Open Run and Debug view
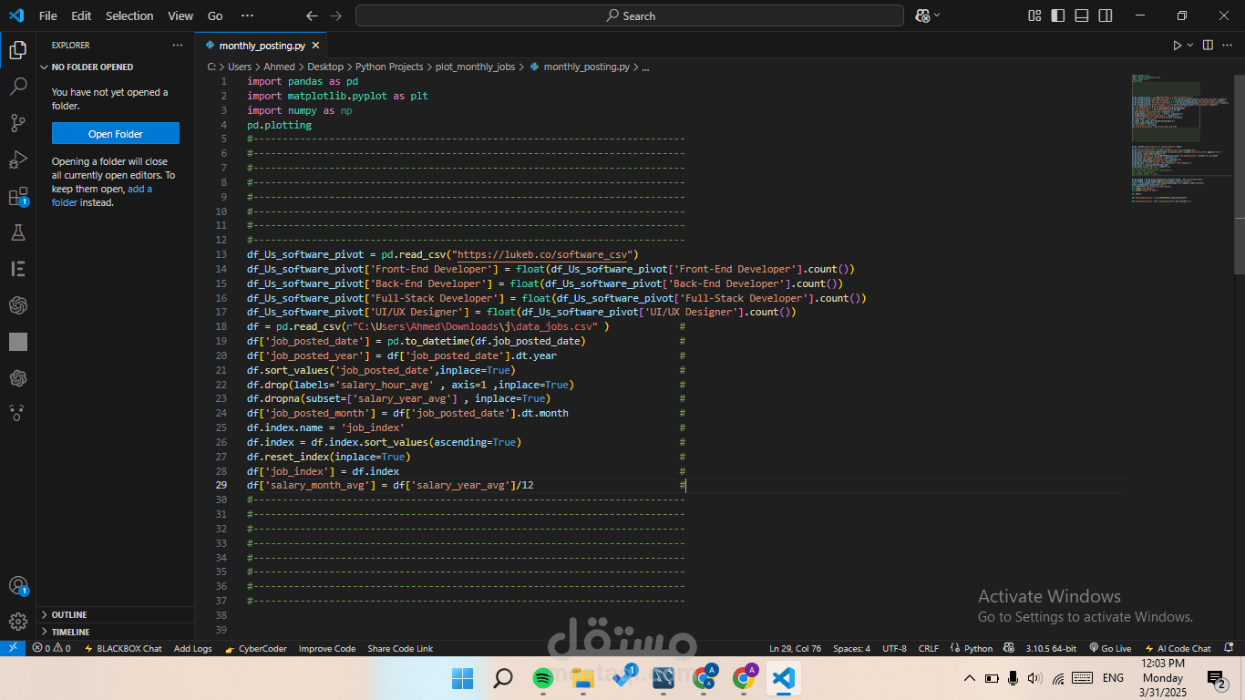Screen dimensions: 1245x700 18,160
